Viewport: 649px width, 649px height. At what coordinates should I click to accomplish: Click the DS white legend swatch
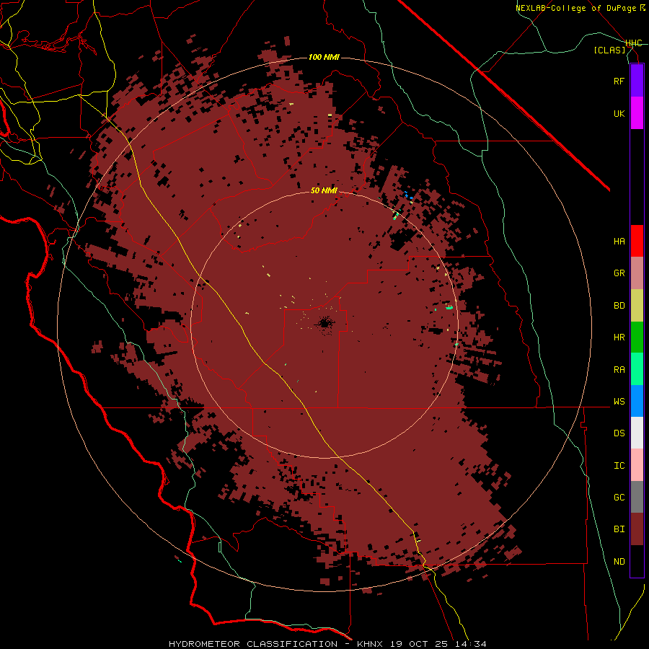pos(637,433)
